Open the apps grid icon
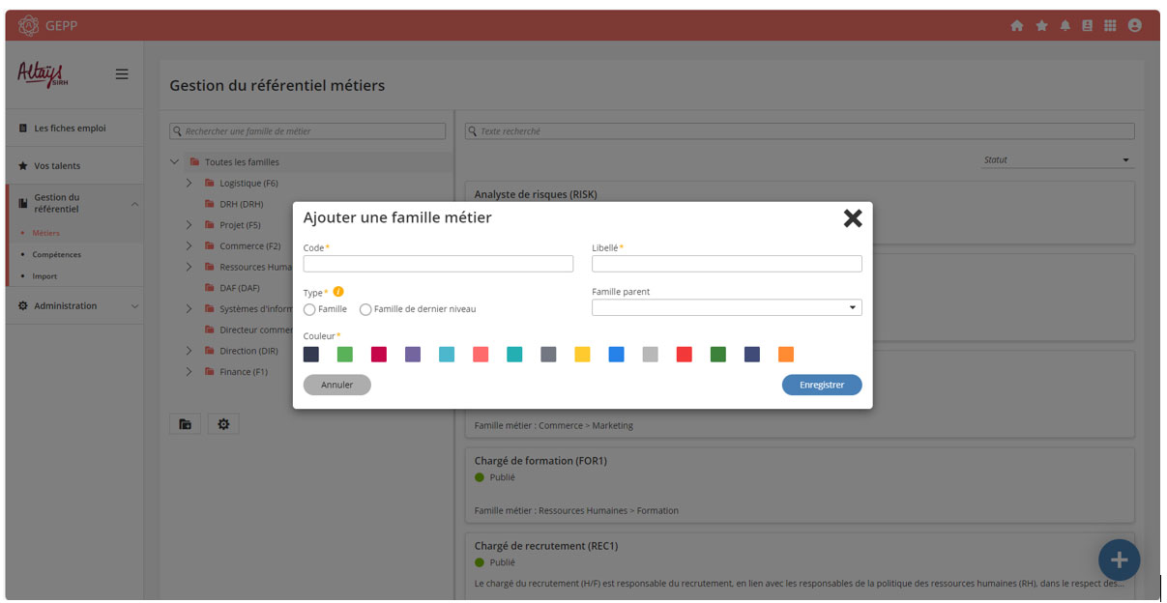Screen dimensions: 1167x603 (x=1110, y=26)
